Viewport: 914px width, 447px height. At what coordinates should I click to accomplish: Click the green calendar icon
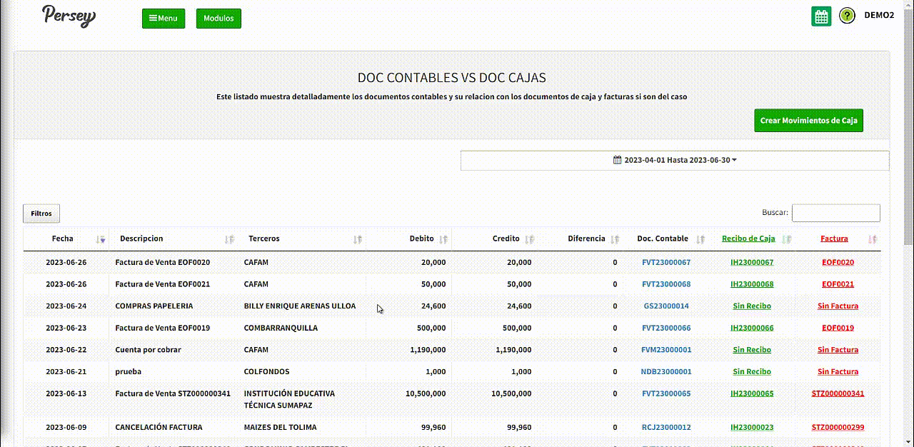tap(821, 16)
